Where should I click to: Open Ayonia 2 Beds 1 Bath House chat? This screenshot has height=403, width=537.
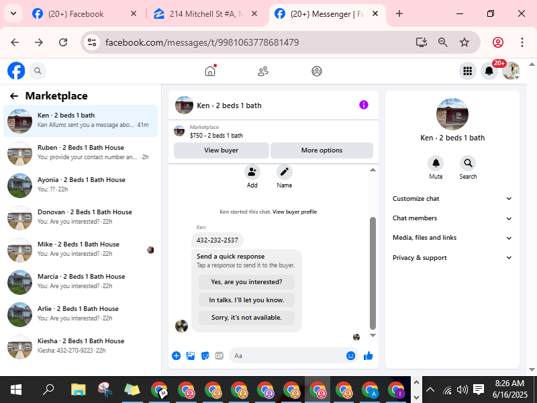coord(81,185)
